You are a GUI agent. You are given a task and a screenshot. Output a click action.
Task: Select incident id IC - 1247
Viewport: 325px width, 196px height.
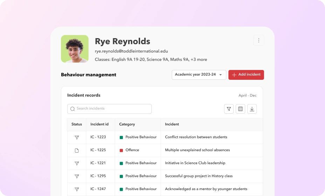[x=98, y=189]
